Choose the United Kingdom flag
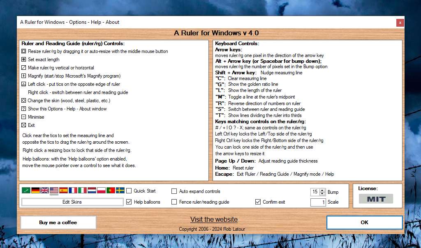This screenshot has height=248, width=421. [44, 191]
